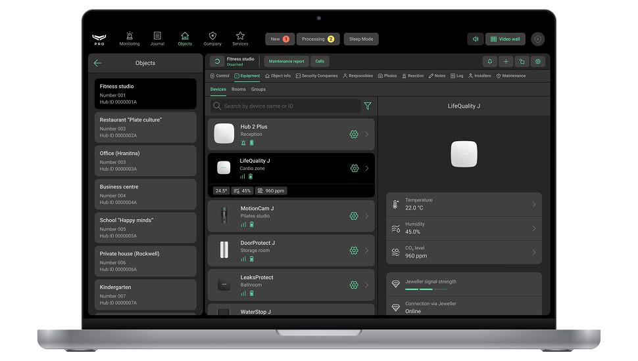
Task: Show Sleep Mode incidents
Action: [x=361, y=39]
